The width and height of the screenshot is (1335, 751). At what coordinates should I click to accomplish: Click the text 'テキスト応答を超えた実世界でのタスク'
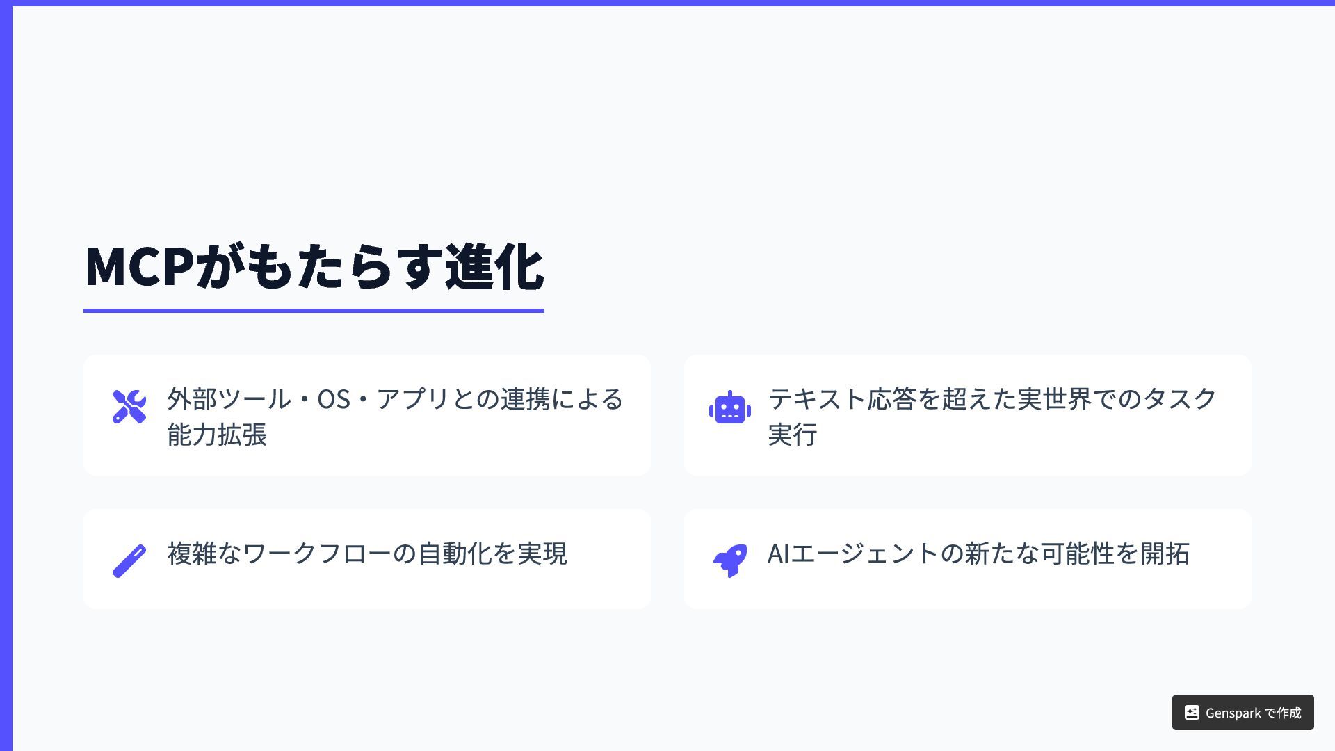point(992,398)
